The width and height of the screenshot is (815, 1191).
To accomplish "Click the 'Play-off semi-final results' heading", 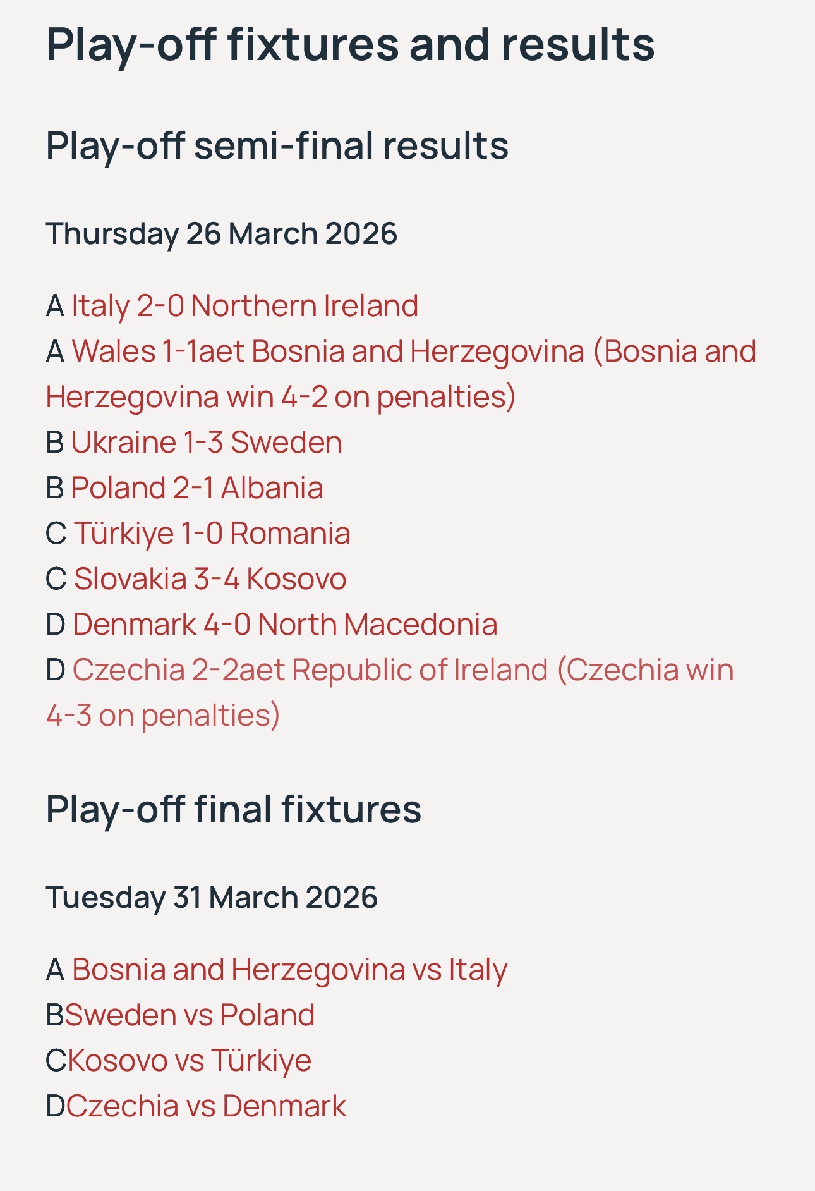I will [x=277, y=145].
